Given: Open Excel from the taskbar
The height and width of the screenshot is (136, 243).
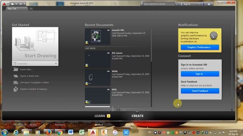Looking at the screenshot, I should (82, 133).
